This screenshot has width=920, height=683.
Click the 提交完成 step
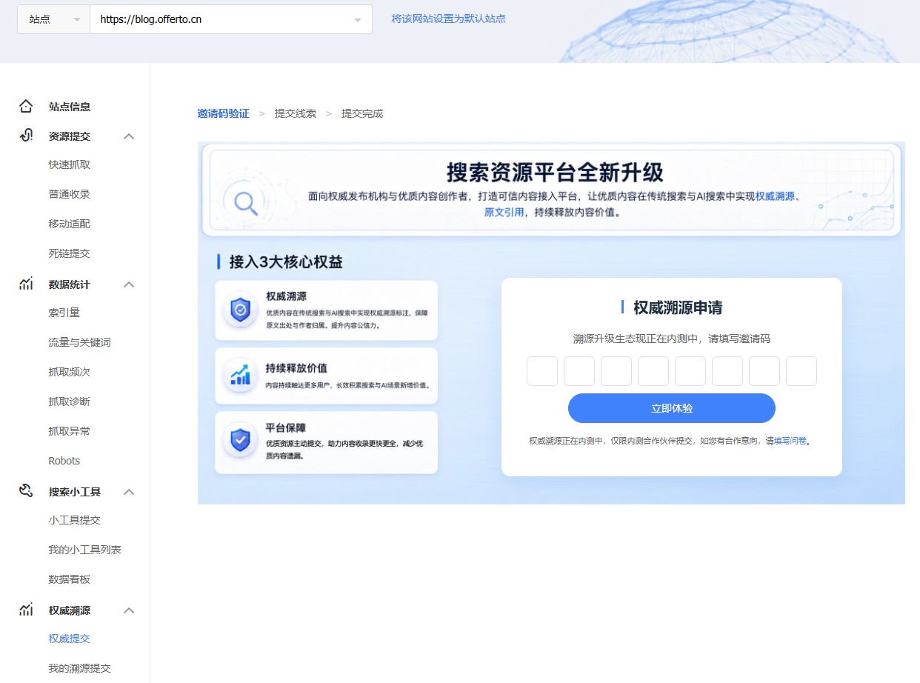coord(362,113)
